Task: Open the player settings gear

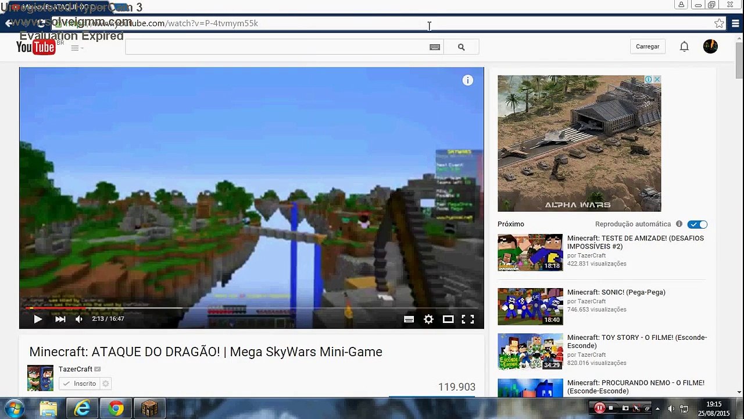Action: pyautogui.click(x=429, y=319)
